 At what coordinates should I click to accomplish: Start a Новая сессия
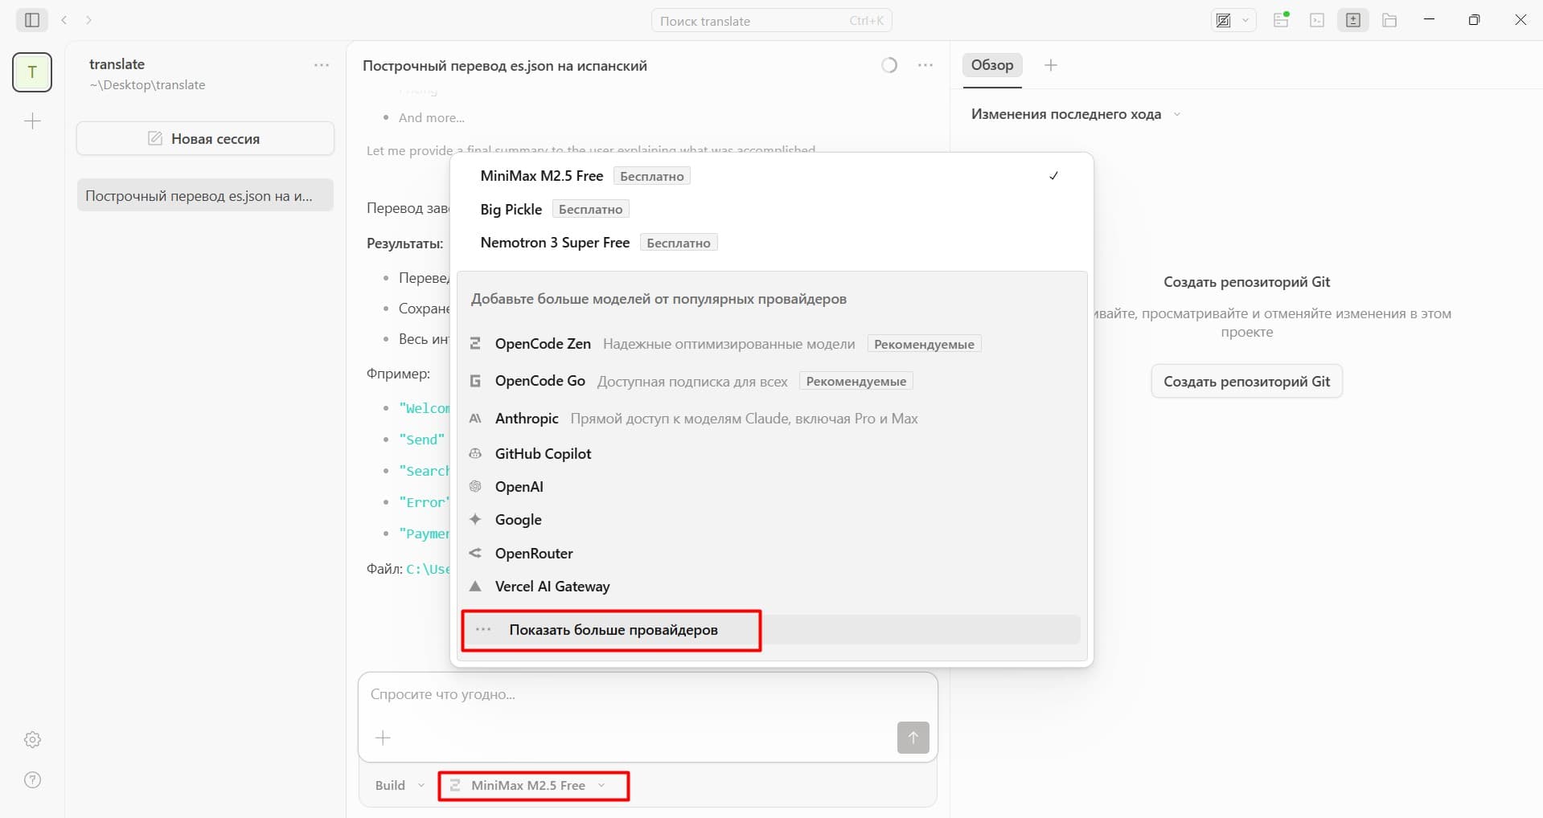pos(205,138)
